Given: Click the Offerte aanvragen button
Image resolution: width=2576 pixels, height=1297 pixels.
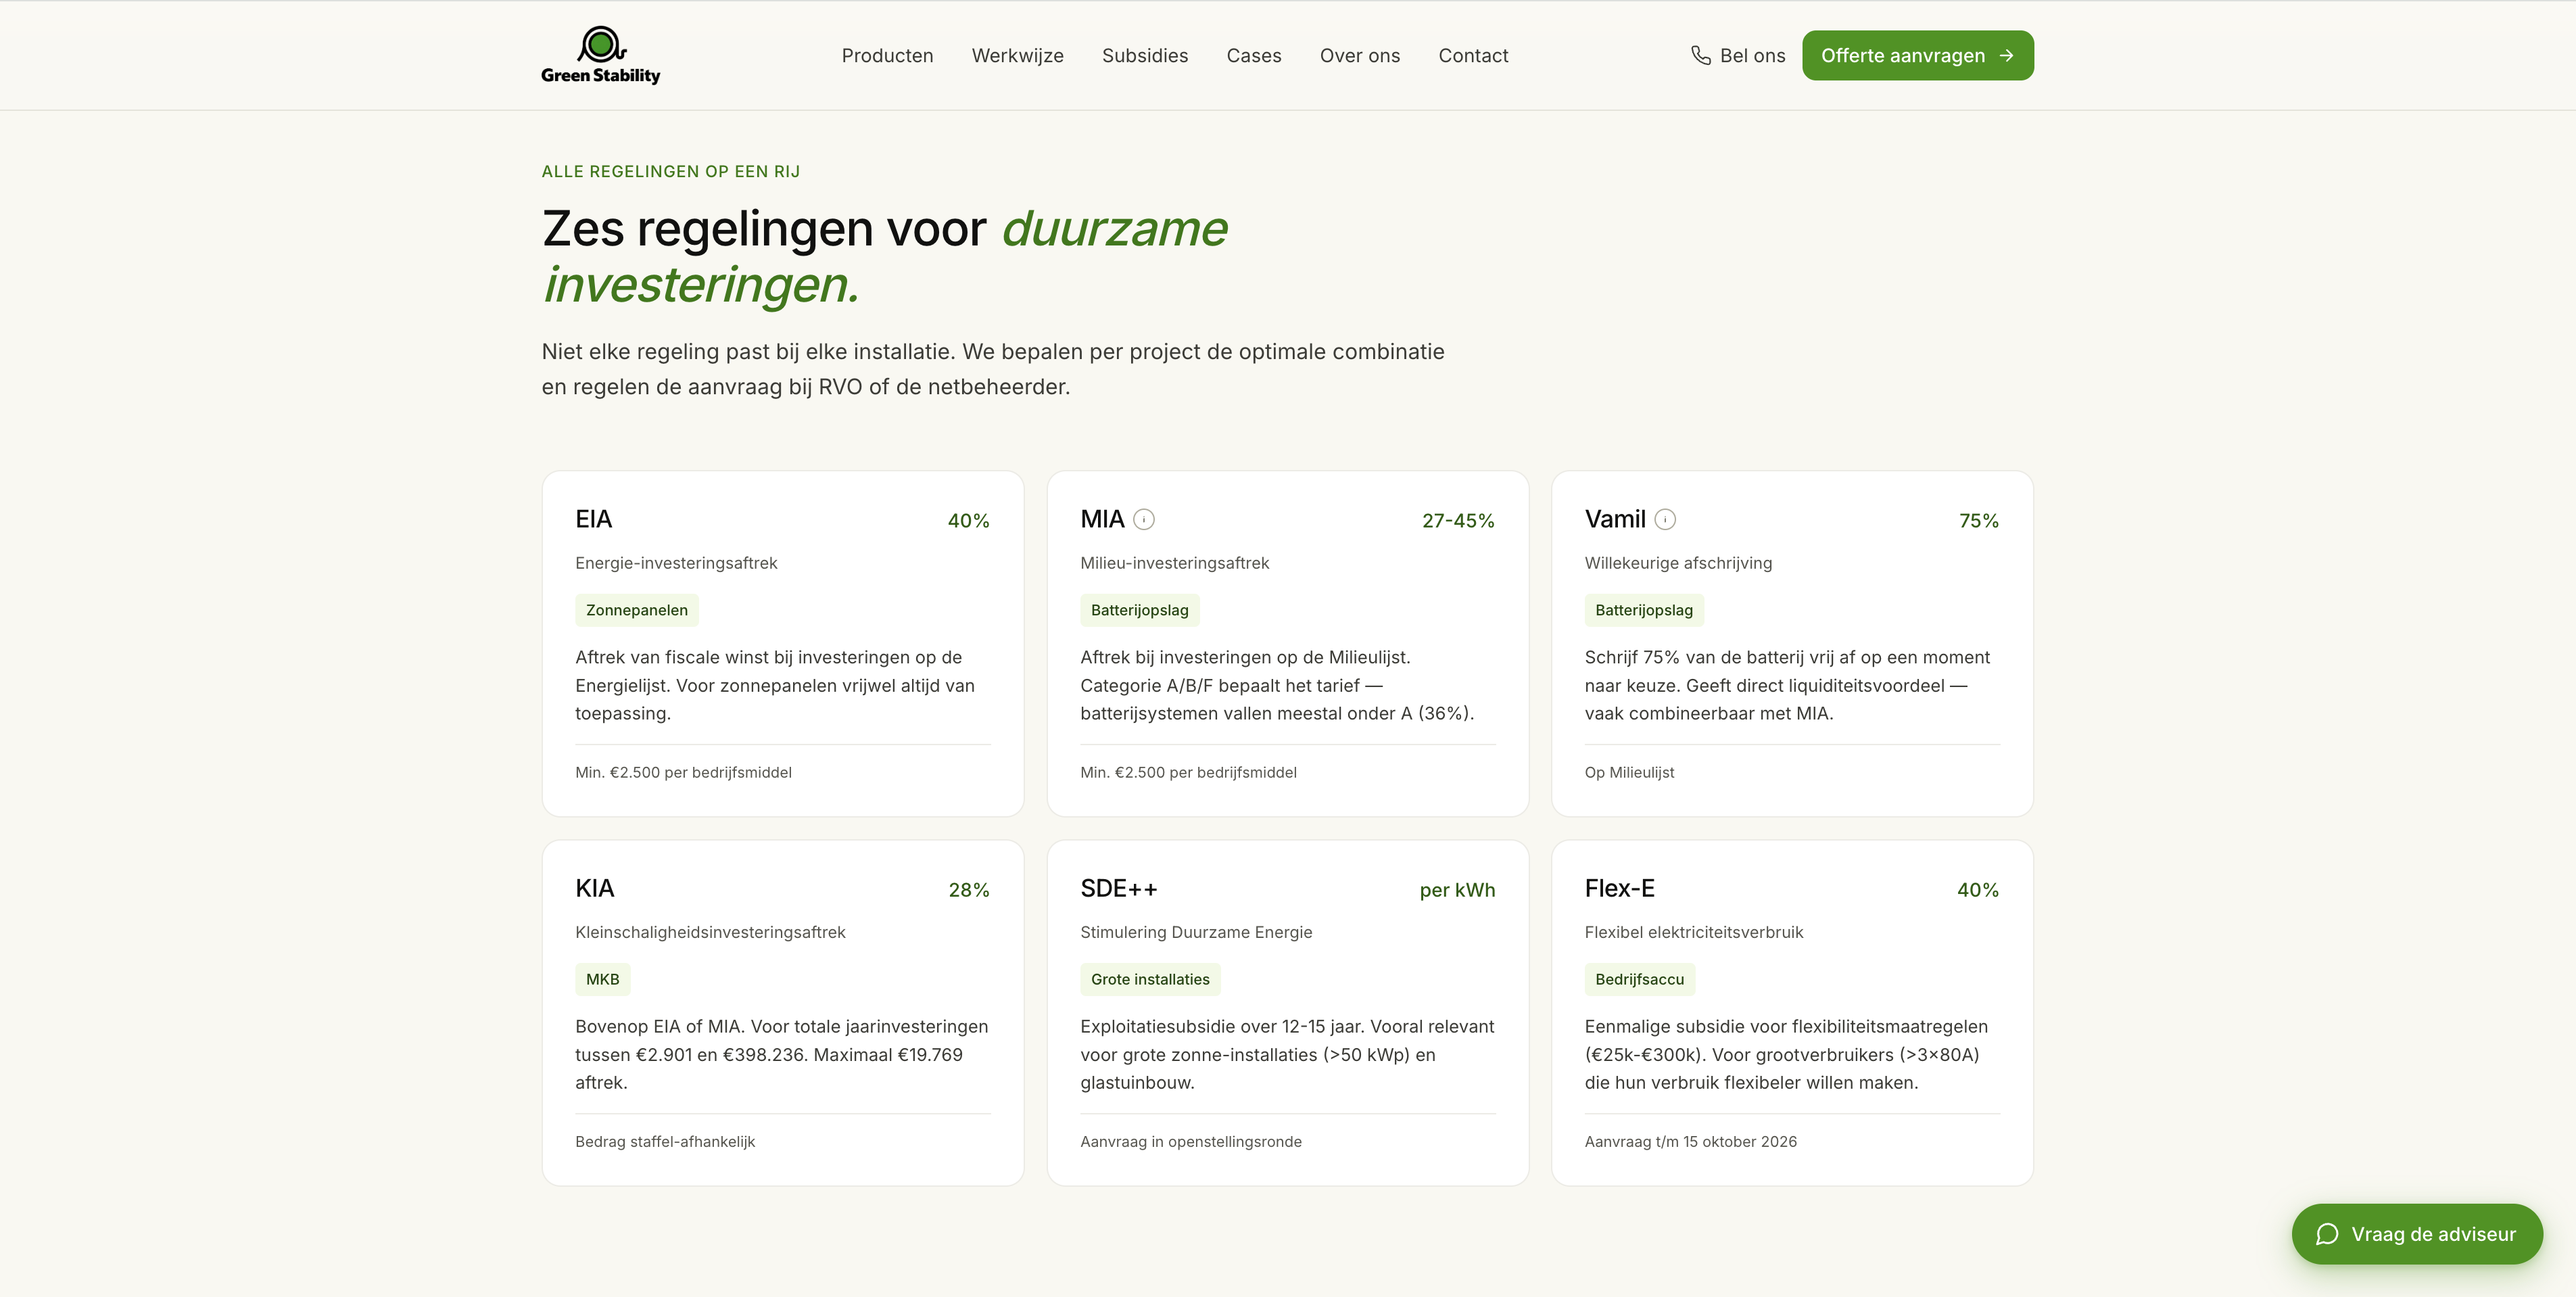Looking at the screenshot, I should 1917,55.
